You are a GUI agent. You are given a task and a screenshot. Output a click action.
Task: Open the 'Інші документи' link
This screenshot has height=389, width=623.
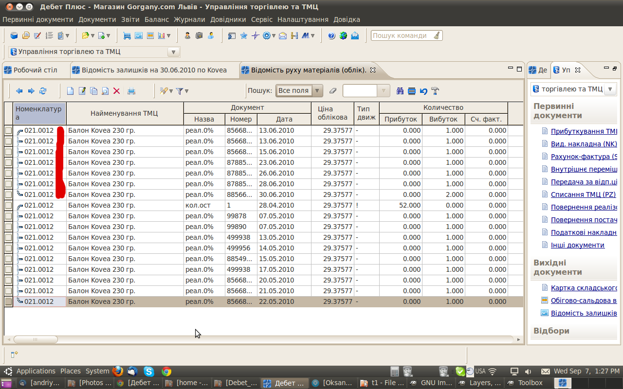[578, 245]
